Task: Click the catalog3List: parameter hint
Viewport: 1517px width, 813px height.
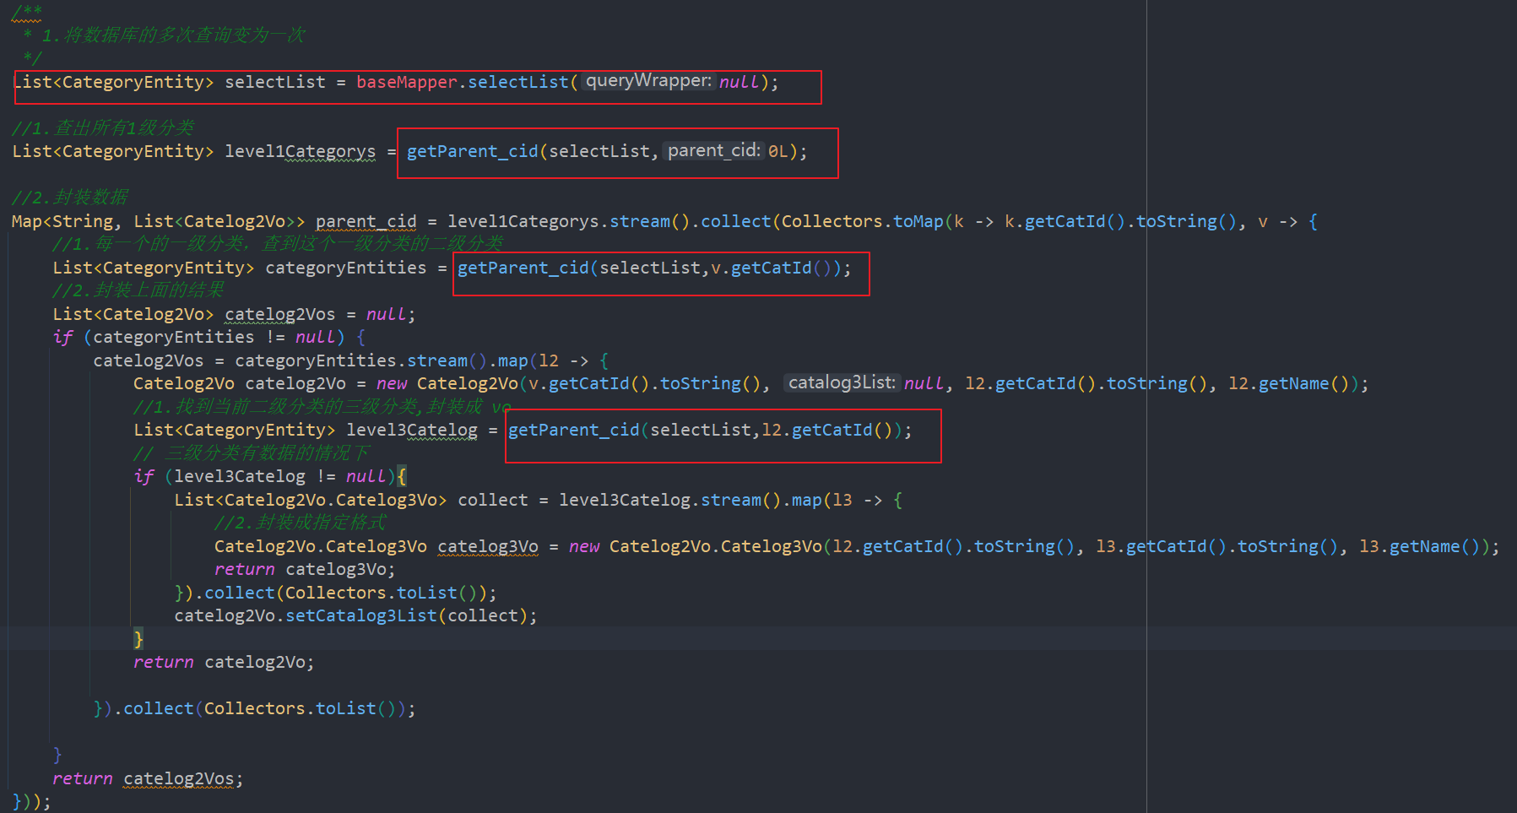Action: pos(842,382)
